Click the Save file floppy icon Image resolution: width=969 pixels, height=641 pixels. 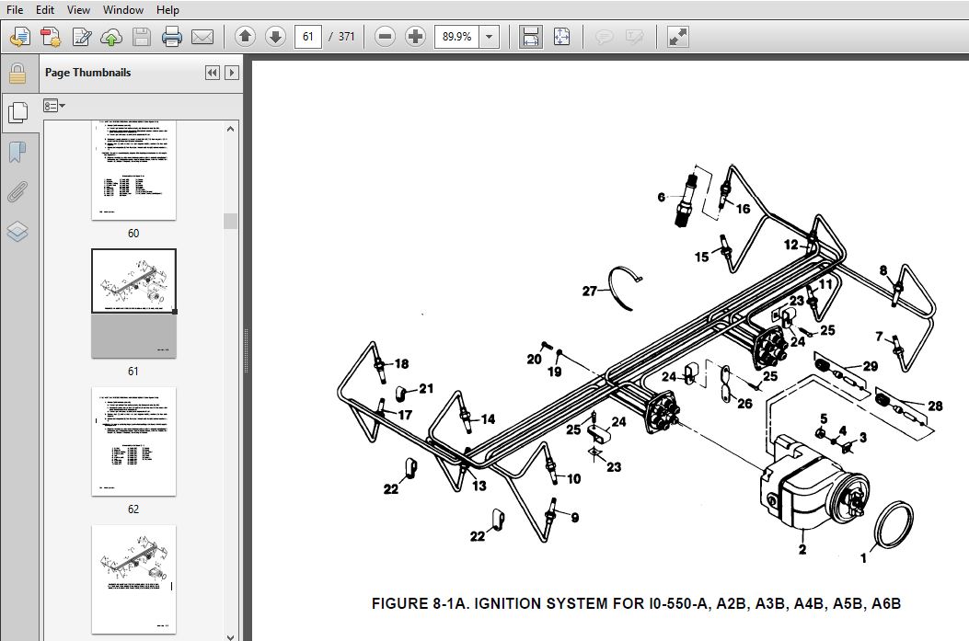(142, 37)
